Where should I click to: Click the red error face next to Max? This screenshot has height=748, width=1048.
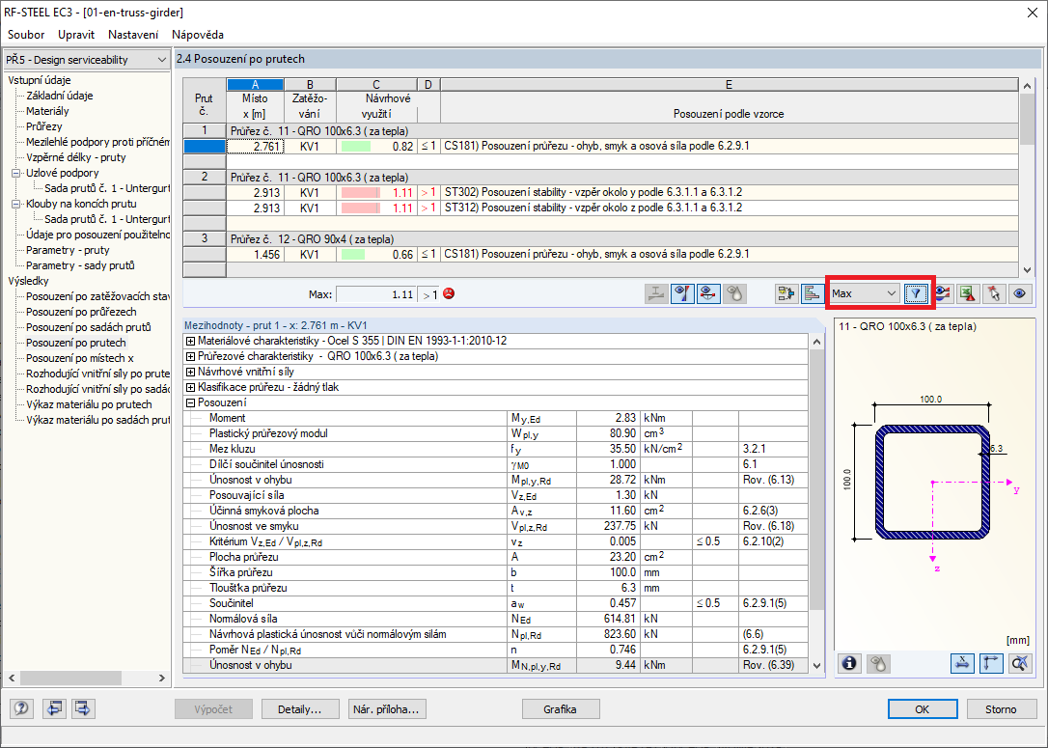449,293
